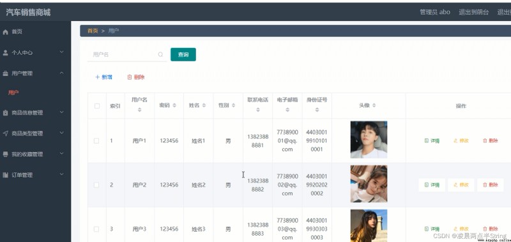511x242 pixels.
Task: Click the 汽车销售商城 site title
Action: (28, 13)
